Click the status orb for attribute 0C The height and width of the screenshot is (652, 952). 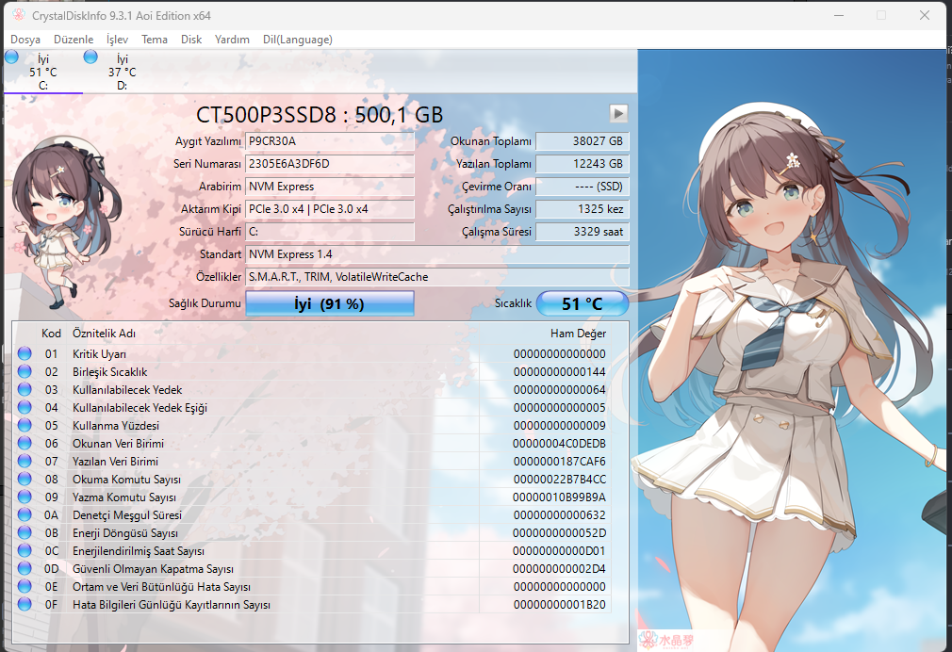pos(25,550)
